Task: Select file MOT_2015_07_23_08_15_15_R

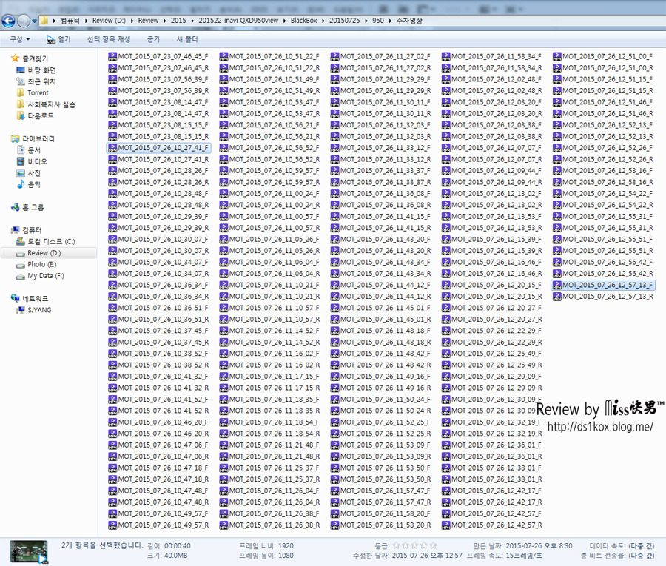Action: (x=158, y=136)
